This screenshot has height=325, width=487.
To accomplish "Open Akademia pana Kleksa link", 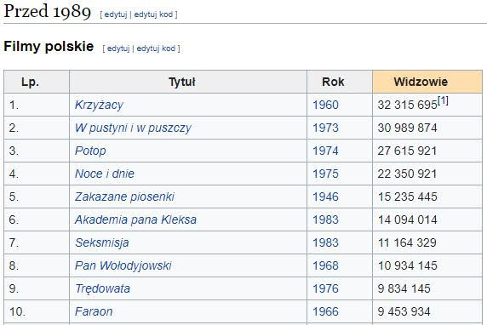I will click(135, 220).
